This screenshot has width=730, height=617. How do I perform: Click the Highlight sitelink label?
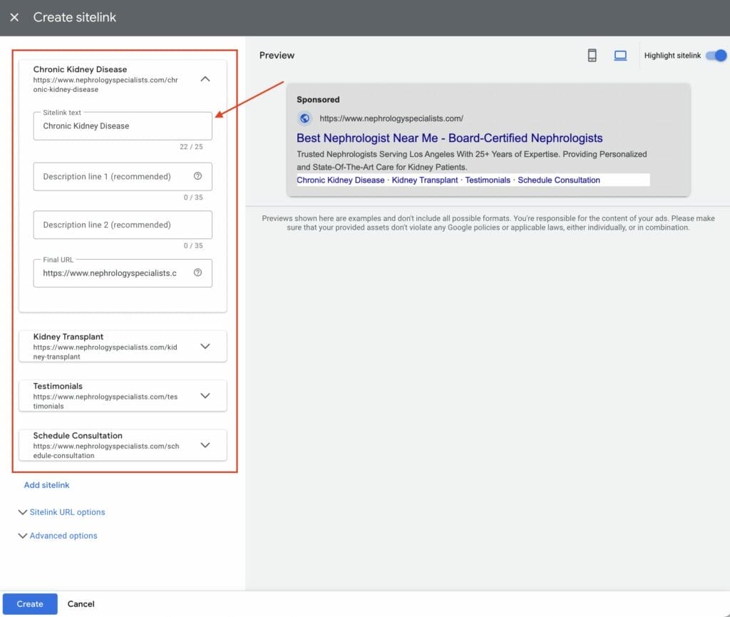pyautogui.click(x=672, y=56)
